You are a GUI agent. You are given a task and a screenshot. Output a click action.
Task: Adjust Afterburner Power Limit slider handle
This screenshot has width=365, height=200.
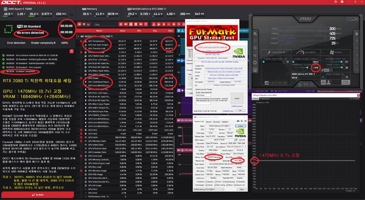pyautogui.click(x=341, y=62)
